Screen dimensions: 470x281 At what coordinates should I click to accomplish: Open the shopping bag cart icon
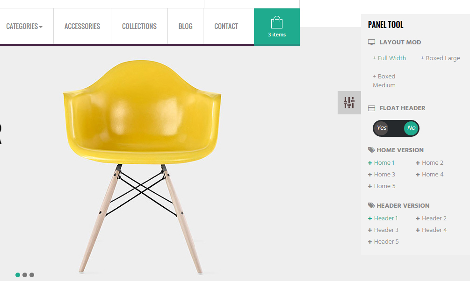pyautogui.click(x=277, y=22)
